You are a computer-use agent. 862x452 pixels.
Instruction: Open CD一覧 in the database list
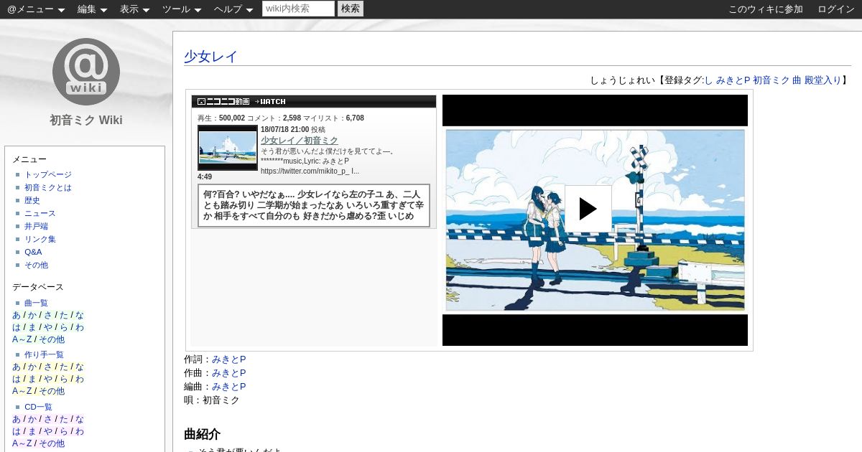(x=38, y=407)
